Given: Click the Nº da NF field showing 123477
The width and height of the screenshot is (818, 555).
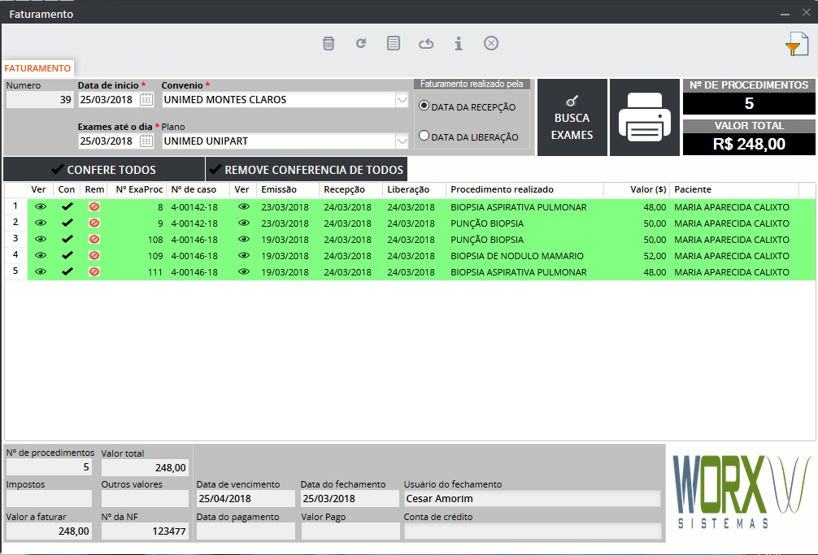Looking at the screenshot, I should point(145,531).
